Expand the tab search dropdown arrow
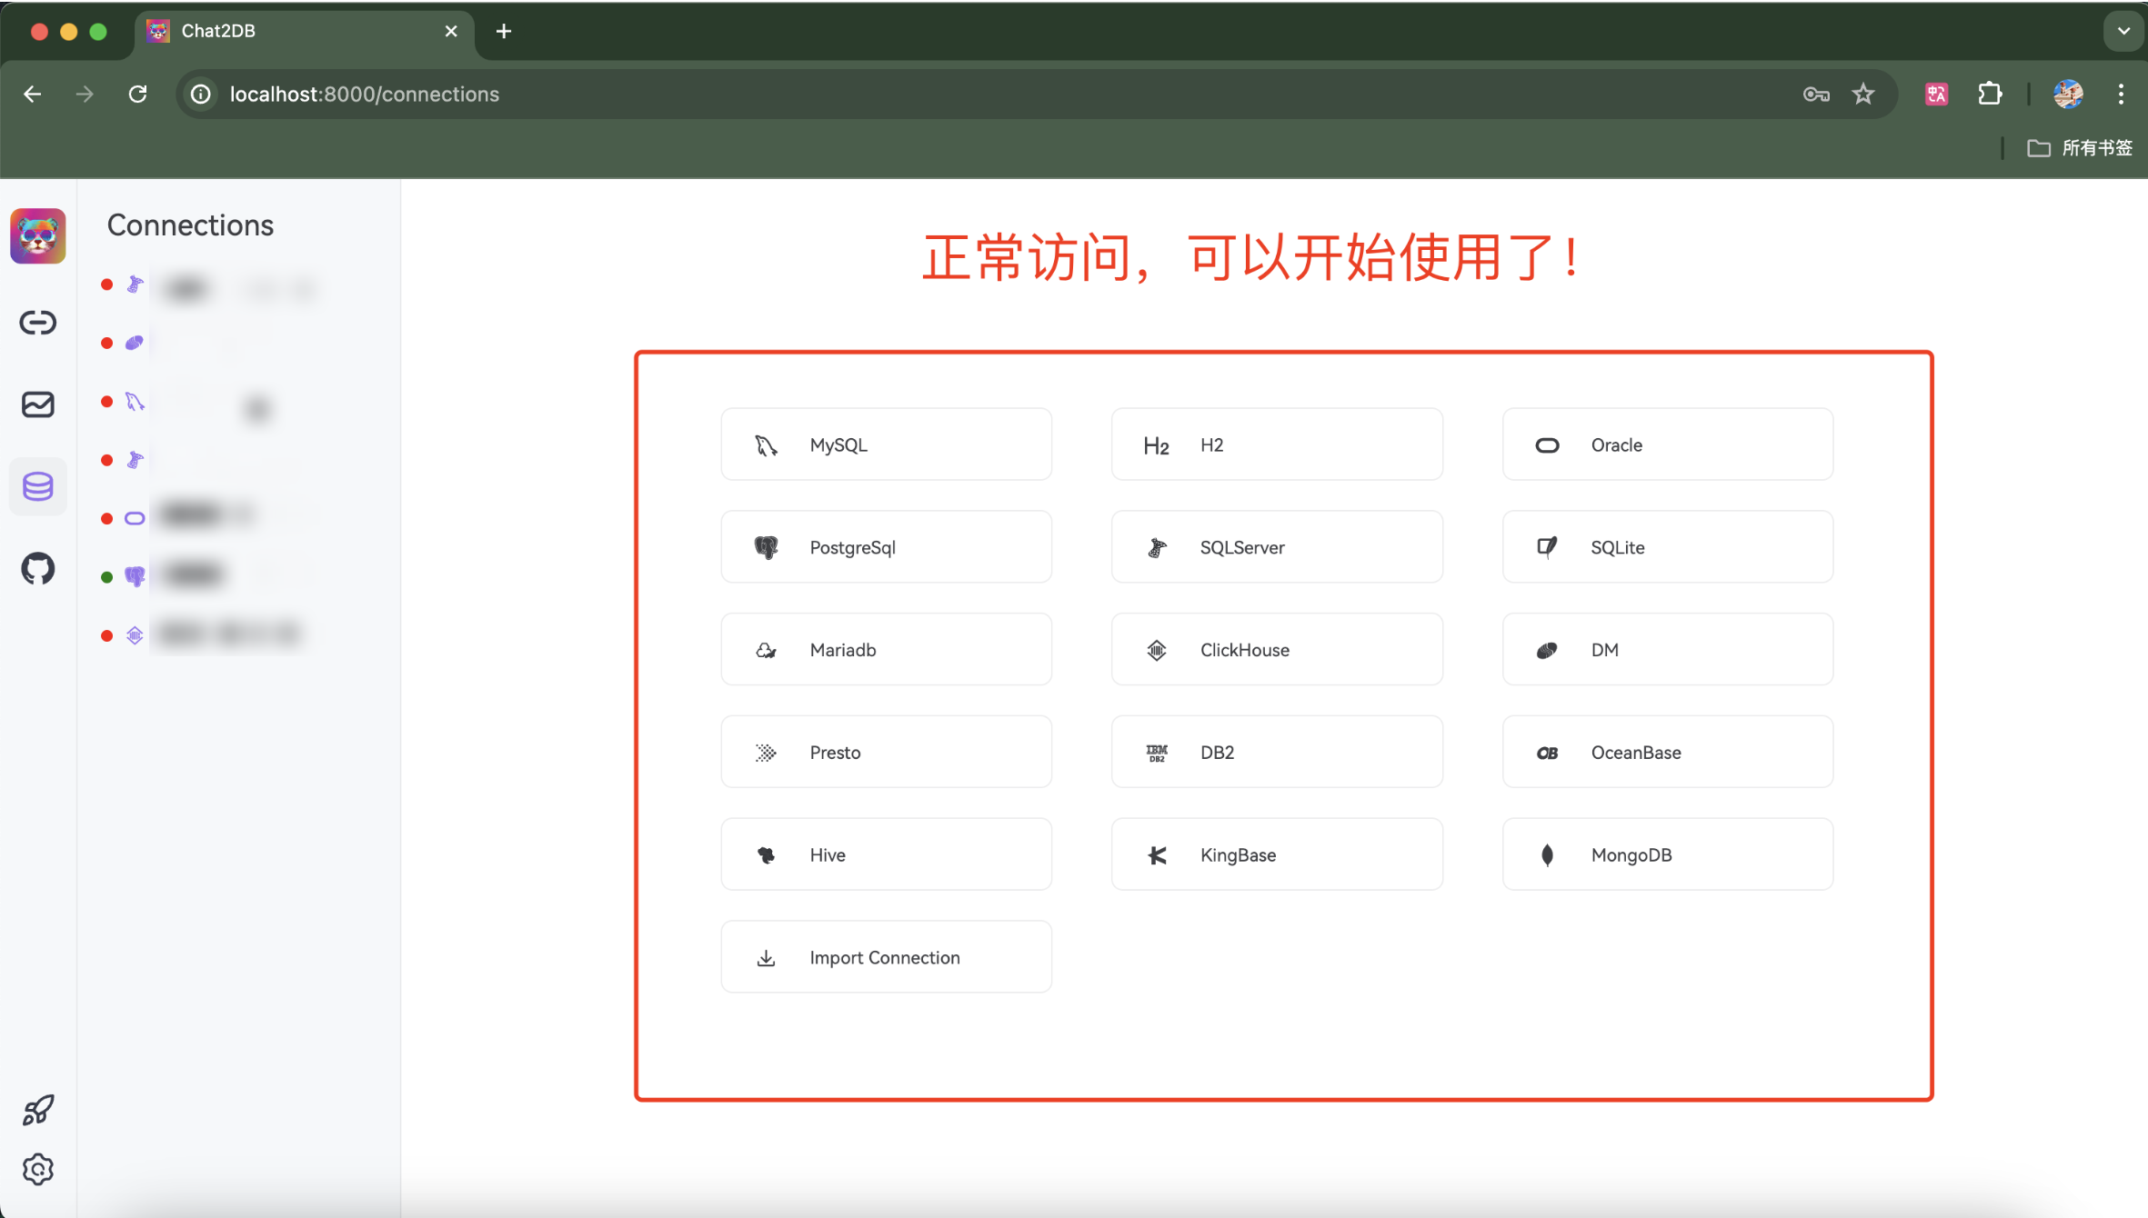2148x1218 pixels. (x=2123, y=31)
